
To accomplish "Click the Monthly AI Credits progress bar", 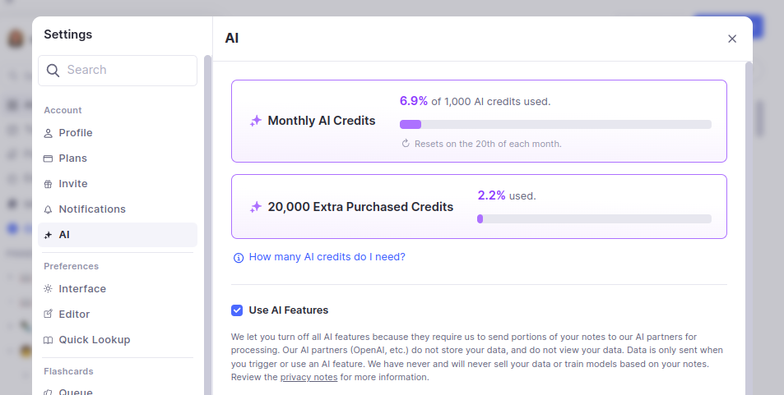I will click(555, 125).
